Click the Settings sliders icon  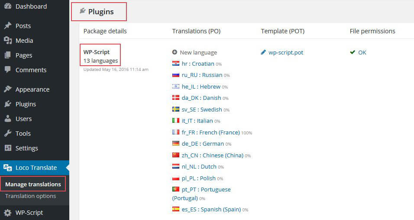tap(8, 148)
